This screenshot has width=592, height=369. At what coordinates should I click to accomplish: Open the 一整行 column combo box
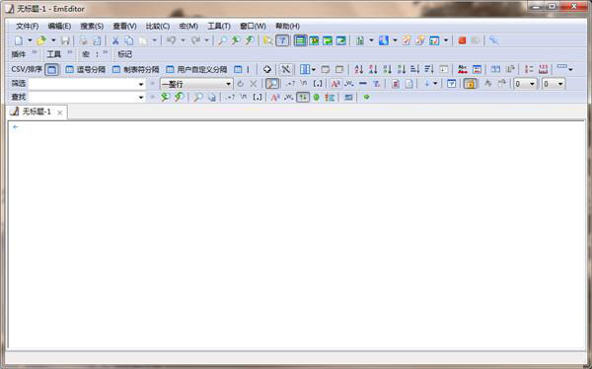196,84
